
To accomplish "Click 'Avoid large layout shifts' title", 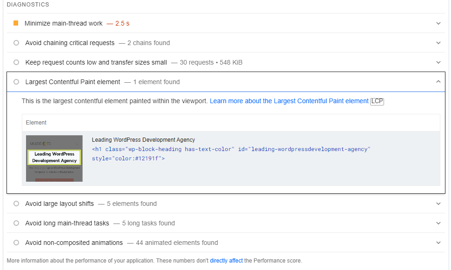I will [x=60, y=204].
